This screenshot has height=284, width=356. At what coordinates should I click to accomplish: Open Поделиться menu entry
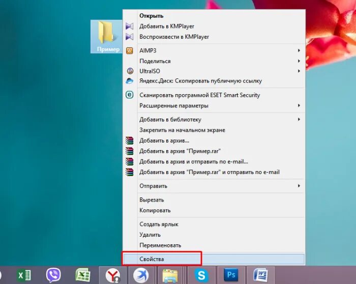point(214,61)
